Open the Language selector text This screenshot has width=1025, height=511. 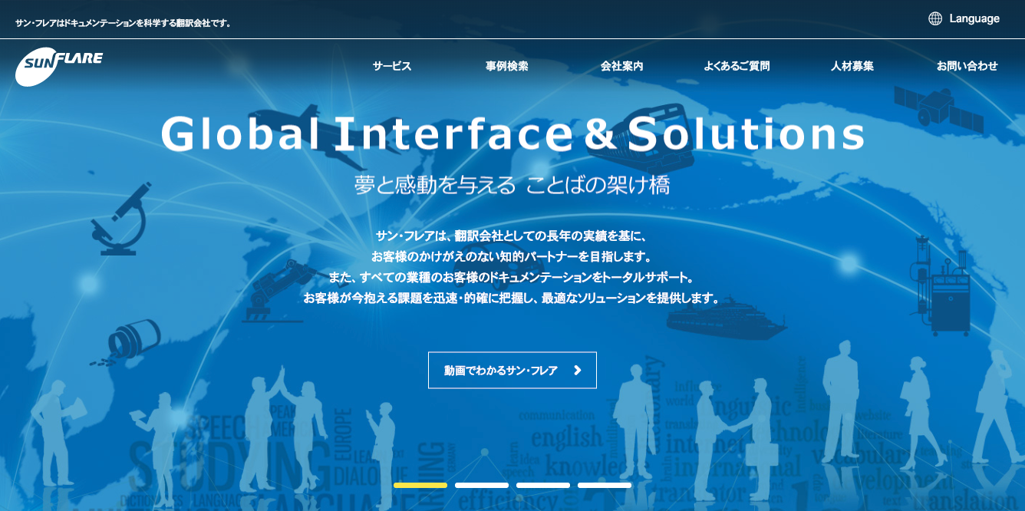click(x=974, y=19)
